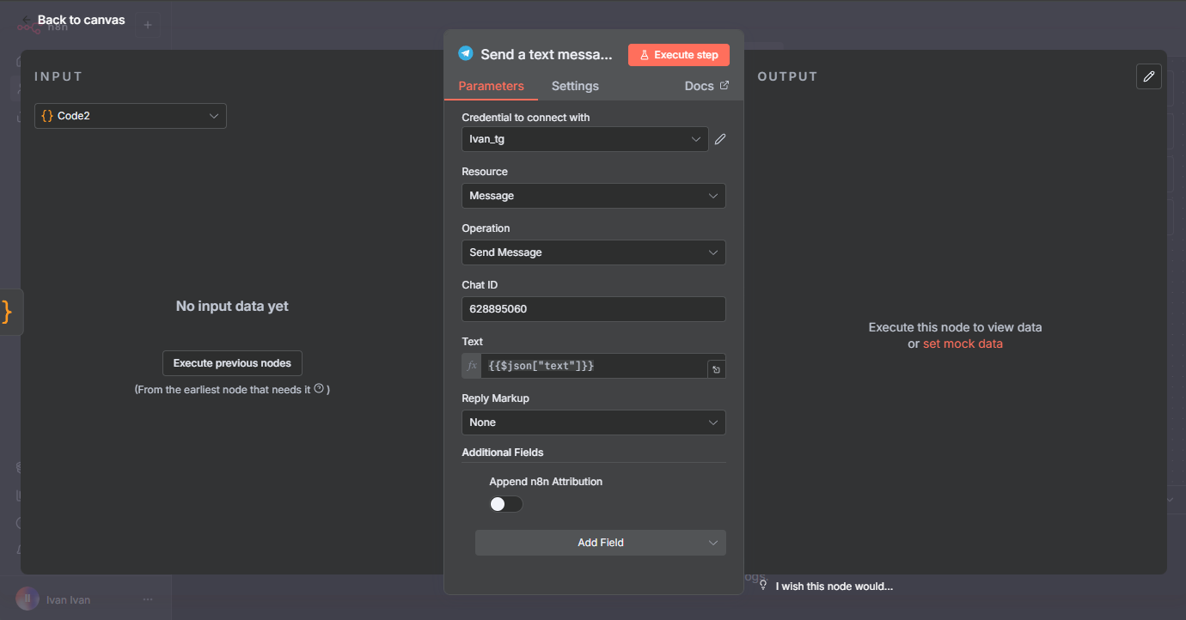Open the Add Field dropdown

(x=600, y=543)
